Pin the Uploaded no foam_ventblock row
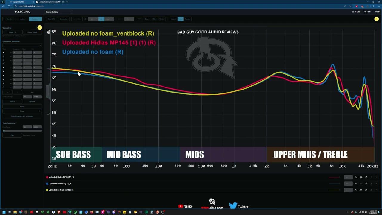This screenshot has width=382, height=215. 366,190
